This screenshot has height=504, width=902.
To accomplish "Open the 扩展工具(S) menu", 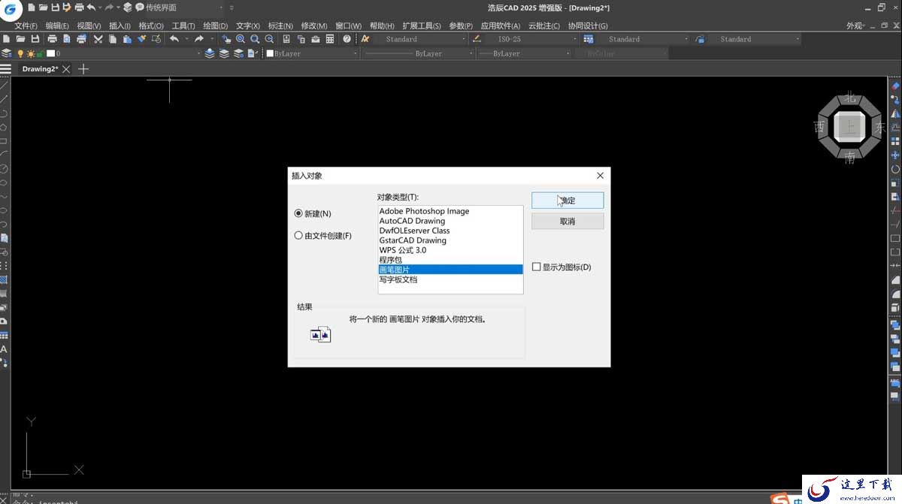I will coord(421,26).
